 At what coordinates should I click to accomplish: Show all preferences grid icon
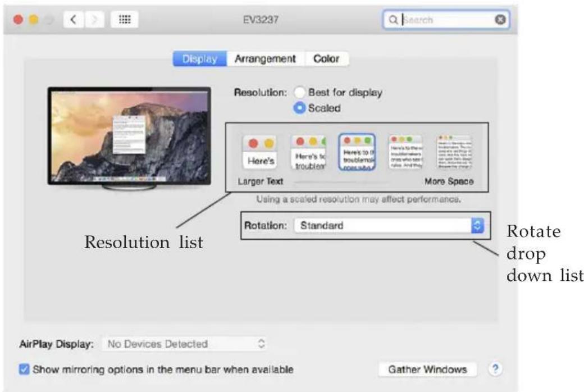(x=125, y=20)
